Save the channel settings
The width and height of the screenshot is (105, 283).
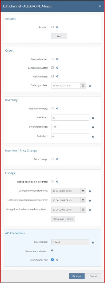77,276
